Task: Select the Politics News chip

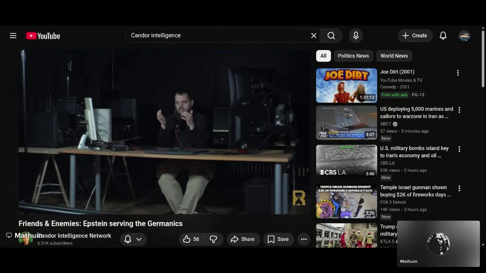Action: click(353, 56)
